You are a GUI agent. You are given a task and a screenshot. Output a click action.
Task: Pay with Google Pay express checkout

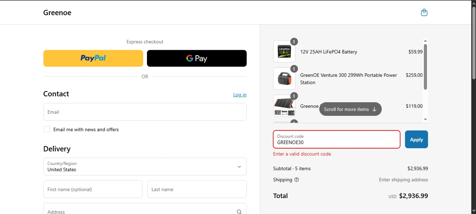click(197, 58)
